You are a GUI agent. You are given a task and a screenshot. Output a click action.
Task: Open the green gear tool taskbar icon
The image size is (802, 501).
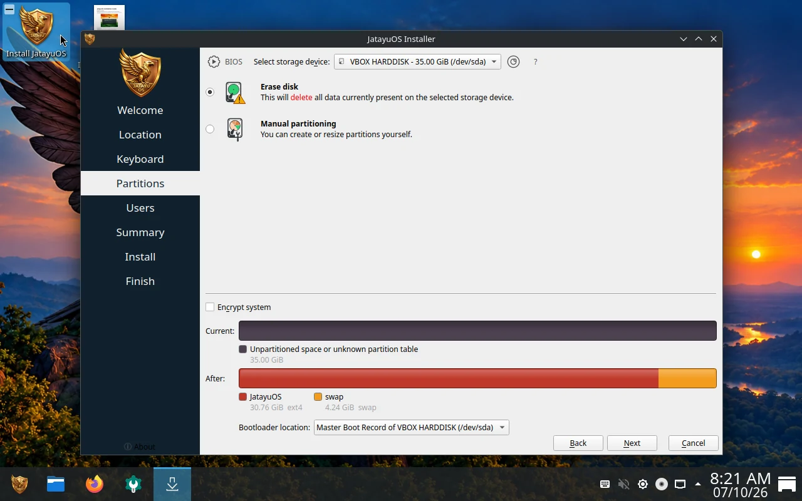click(x=133, y=484)
